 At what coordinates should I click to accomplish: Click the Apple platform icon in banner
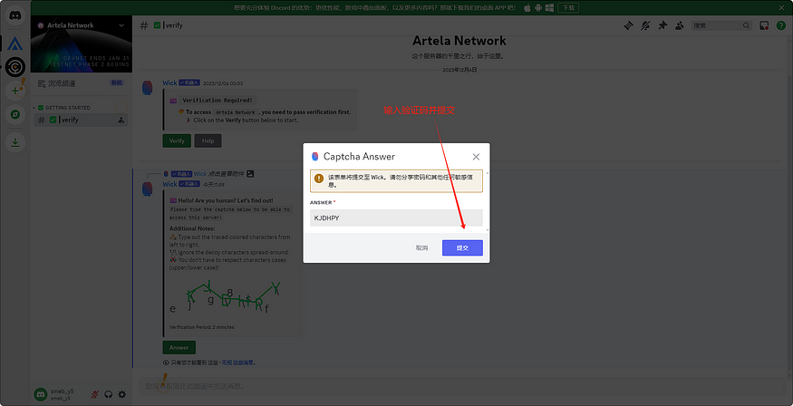(527, 7)
